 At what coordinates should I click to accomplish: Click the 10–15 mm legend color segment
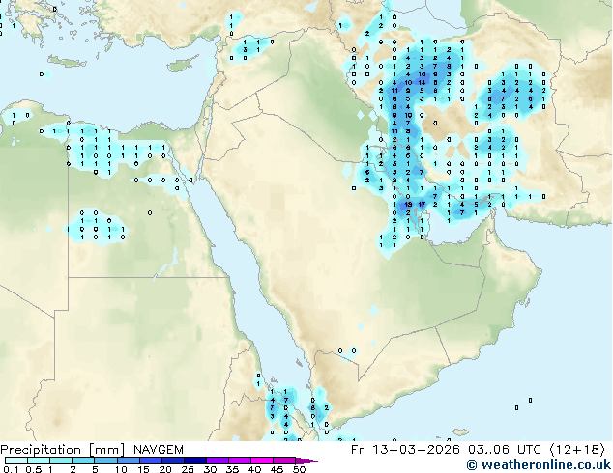point(129,460)
